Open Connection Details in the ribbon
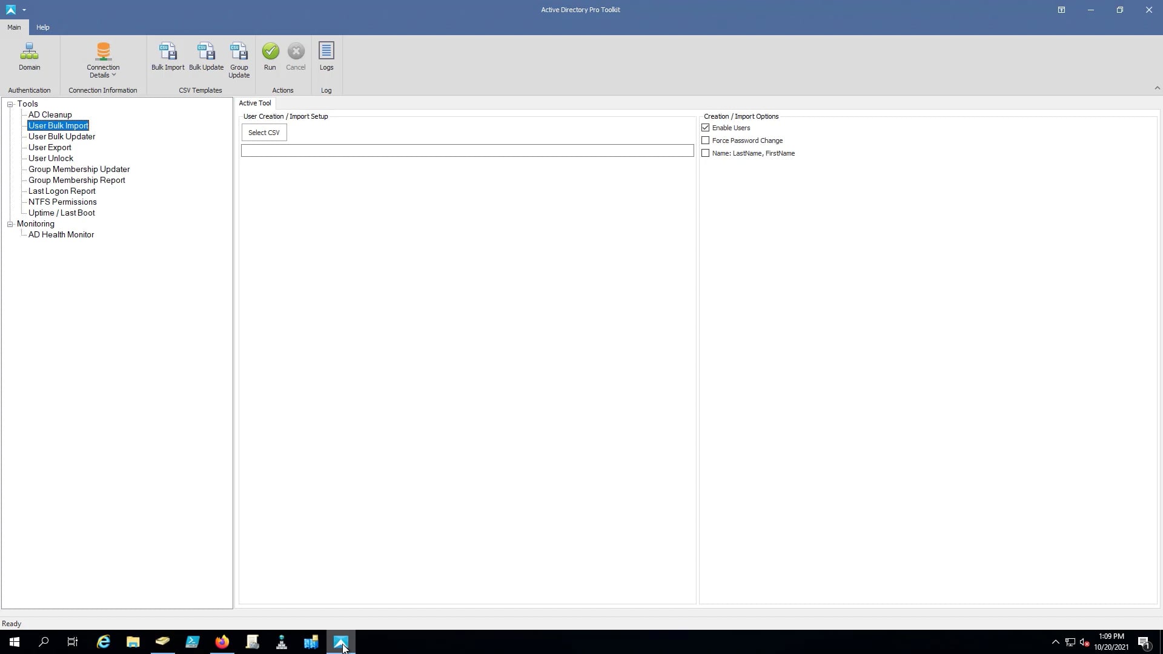The image size is (1163, 654). 102,58
